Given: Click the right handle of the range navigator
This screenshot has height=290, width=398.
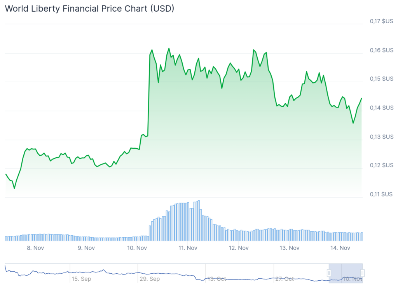Looking at the screenshot, I should coord(362,273).
